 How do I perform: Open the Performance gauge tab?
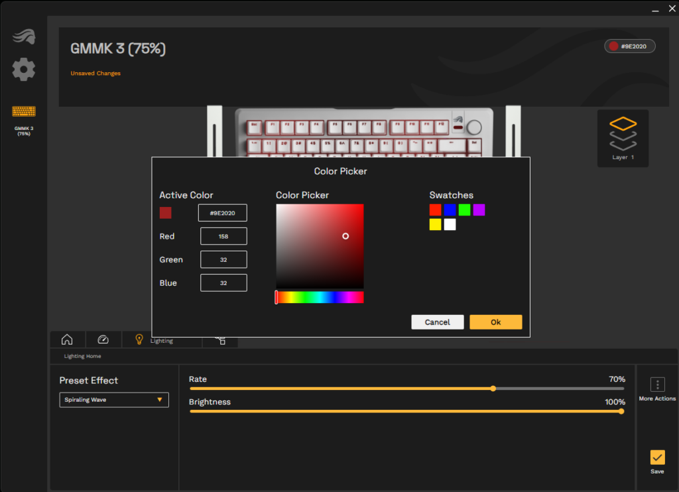coord(103,339)
